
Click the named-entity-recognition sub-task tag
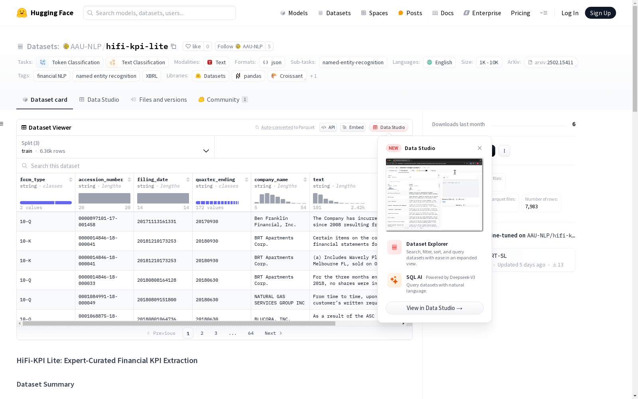click(353, 62)
